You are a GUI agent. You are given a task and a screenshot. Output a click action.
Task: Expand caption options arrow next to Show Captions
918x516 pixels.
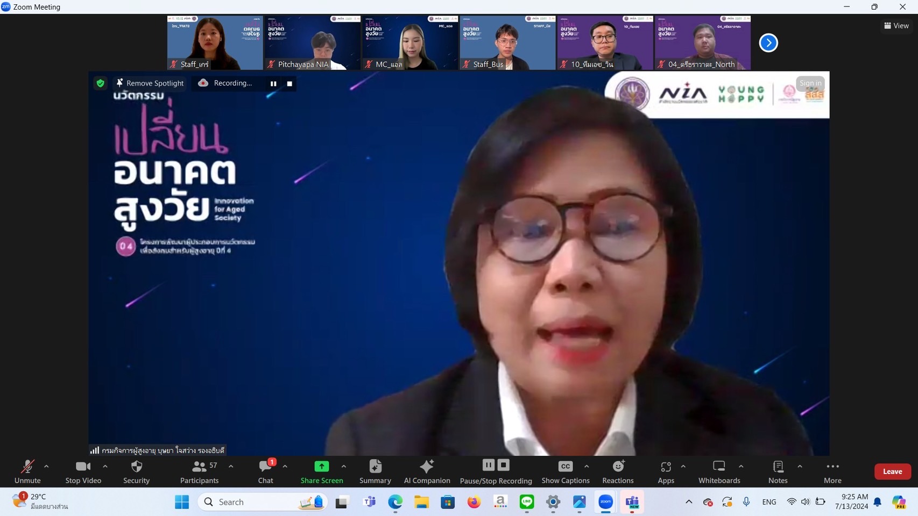(587, 467)
